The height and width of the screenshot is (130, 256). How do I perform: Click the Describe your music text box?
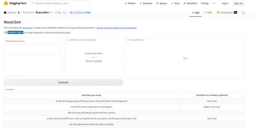tap(33, 49)
